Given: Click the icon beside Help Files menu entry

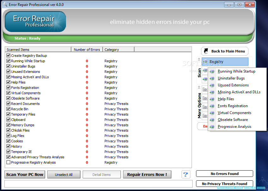Looking at the screenshot, I should click(x=212, y=99).
